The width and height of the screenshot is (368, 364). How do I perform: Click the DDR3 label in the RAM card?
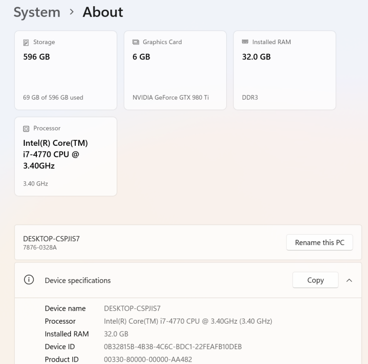click(250, 97)
